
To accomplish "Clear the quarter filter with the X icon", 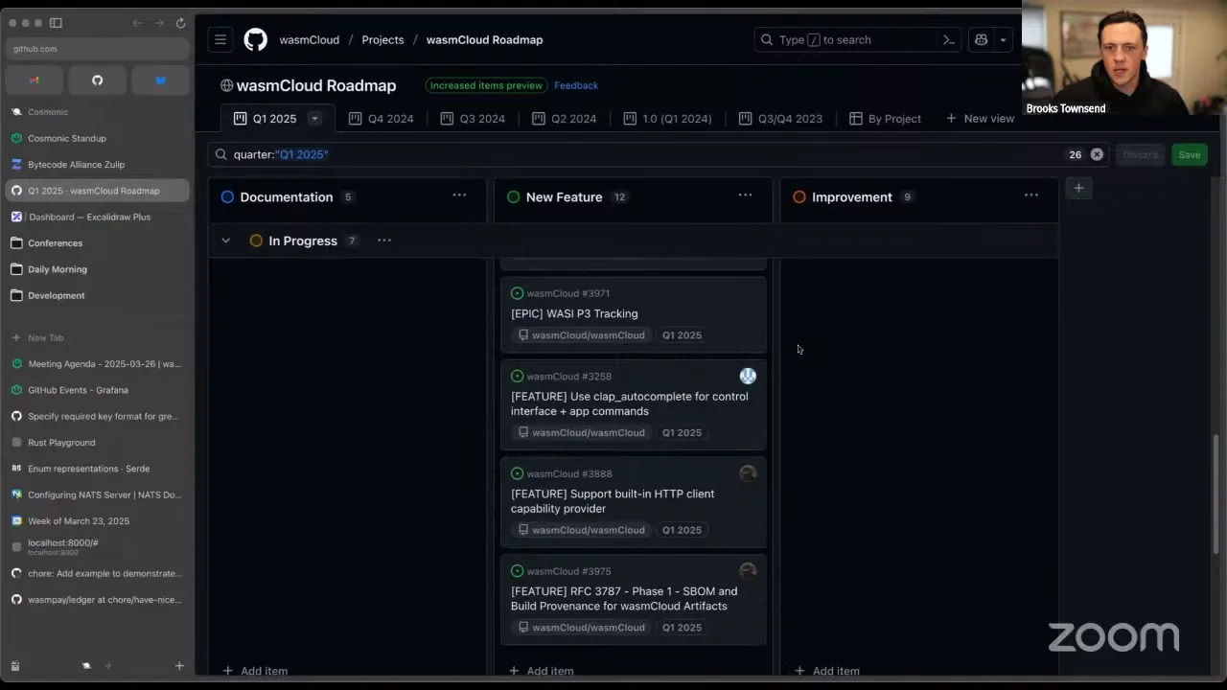I will pos(1097,154).
